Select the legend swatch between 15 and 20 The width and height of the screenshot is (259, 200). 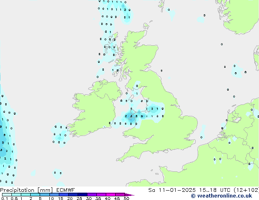(x=64, y=195)
